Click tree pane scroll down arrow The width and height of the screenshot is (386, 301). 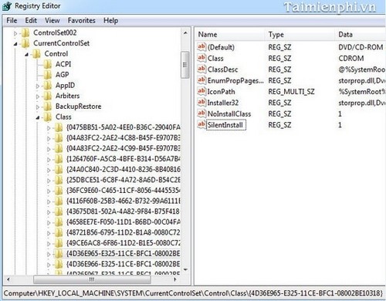coord(185,269)
